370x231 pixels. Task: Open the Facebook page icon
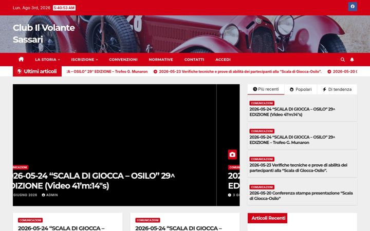pos(353,7)
